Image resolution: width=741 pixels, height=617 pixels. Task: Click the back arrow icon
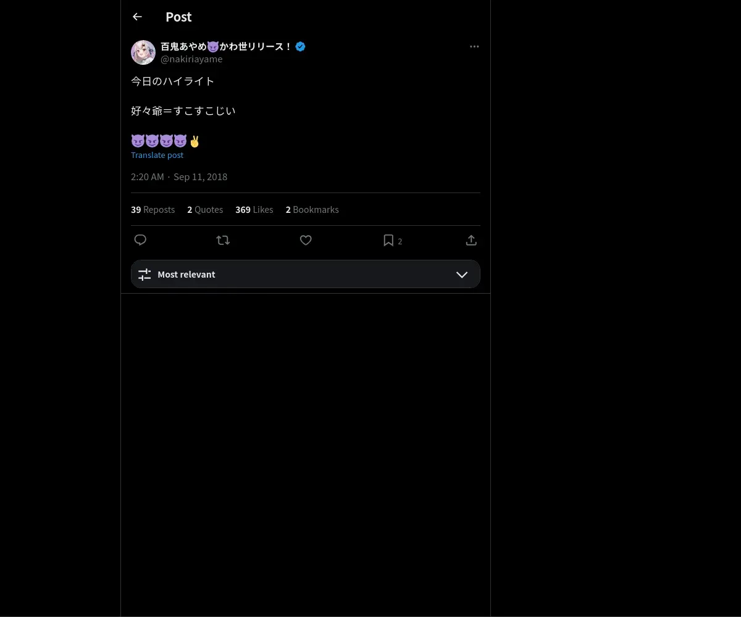click(x=137, y=17)
